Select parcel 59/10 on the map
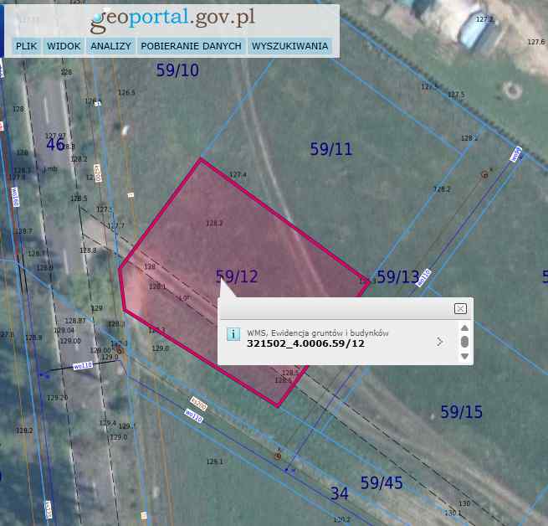548x526 pixels. click(177, 71)
